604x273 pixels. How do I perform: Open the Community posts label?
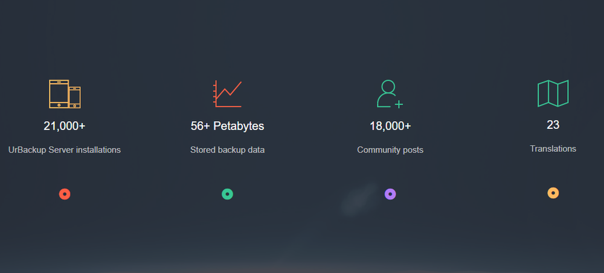tap(390, 150)
